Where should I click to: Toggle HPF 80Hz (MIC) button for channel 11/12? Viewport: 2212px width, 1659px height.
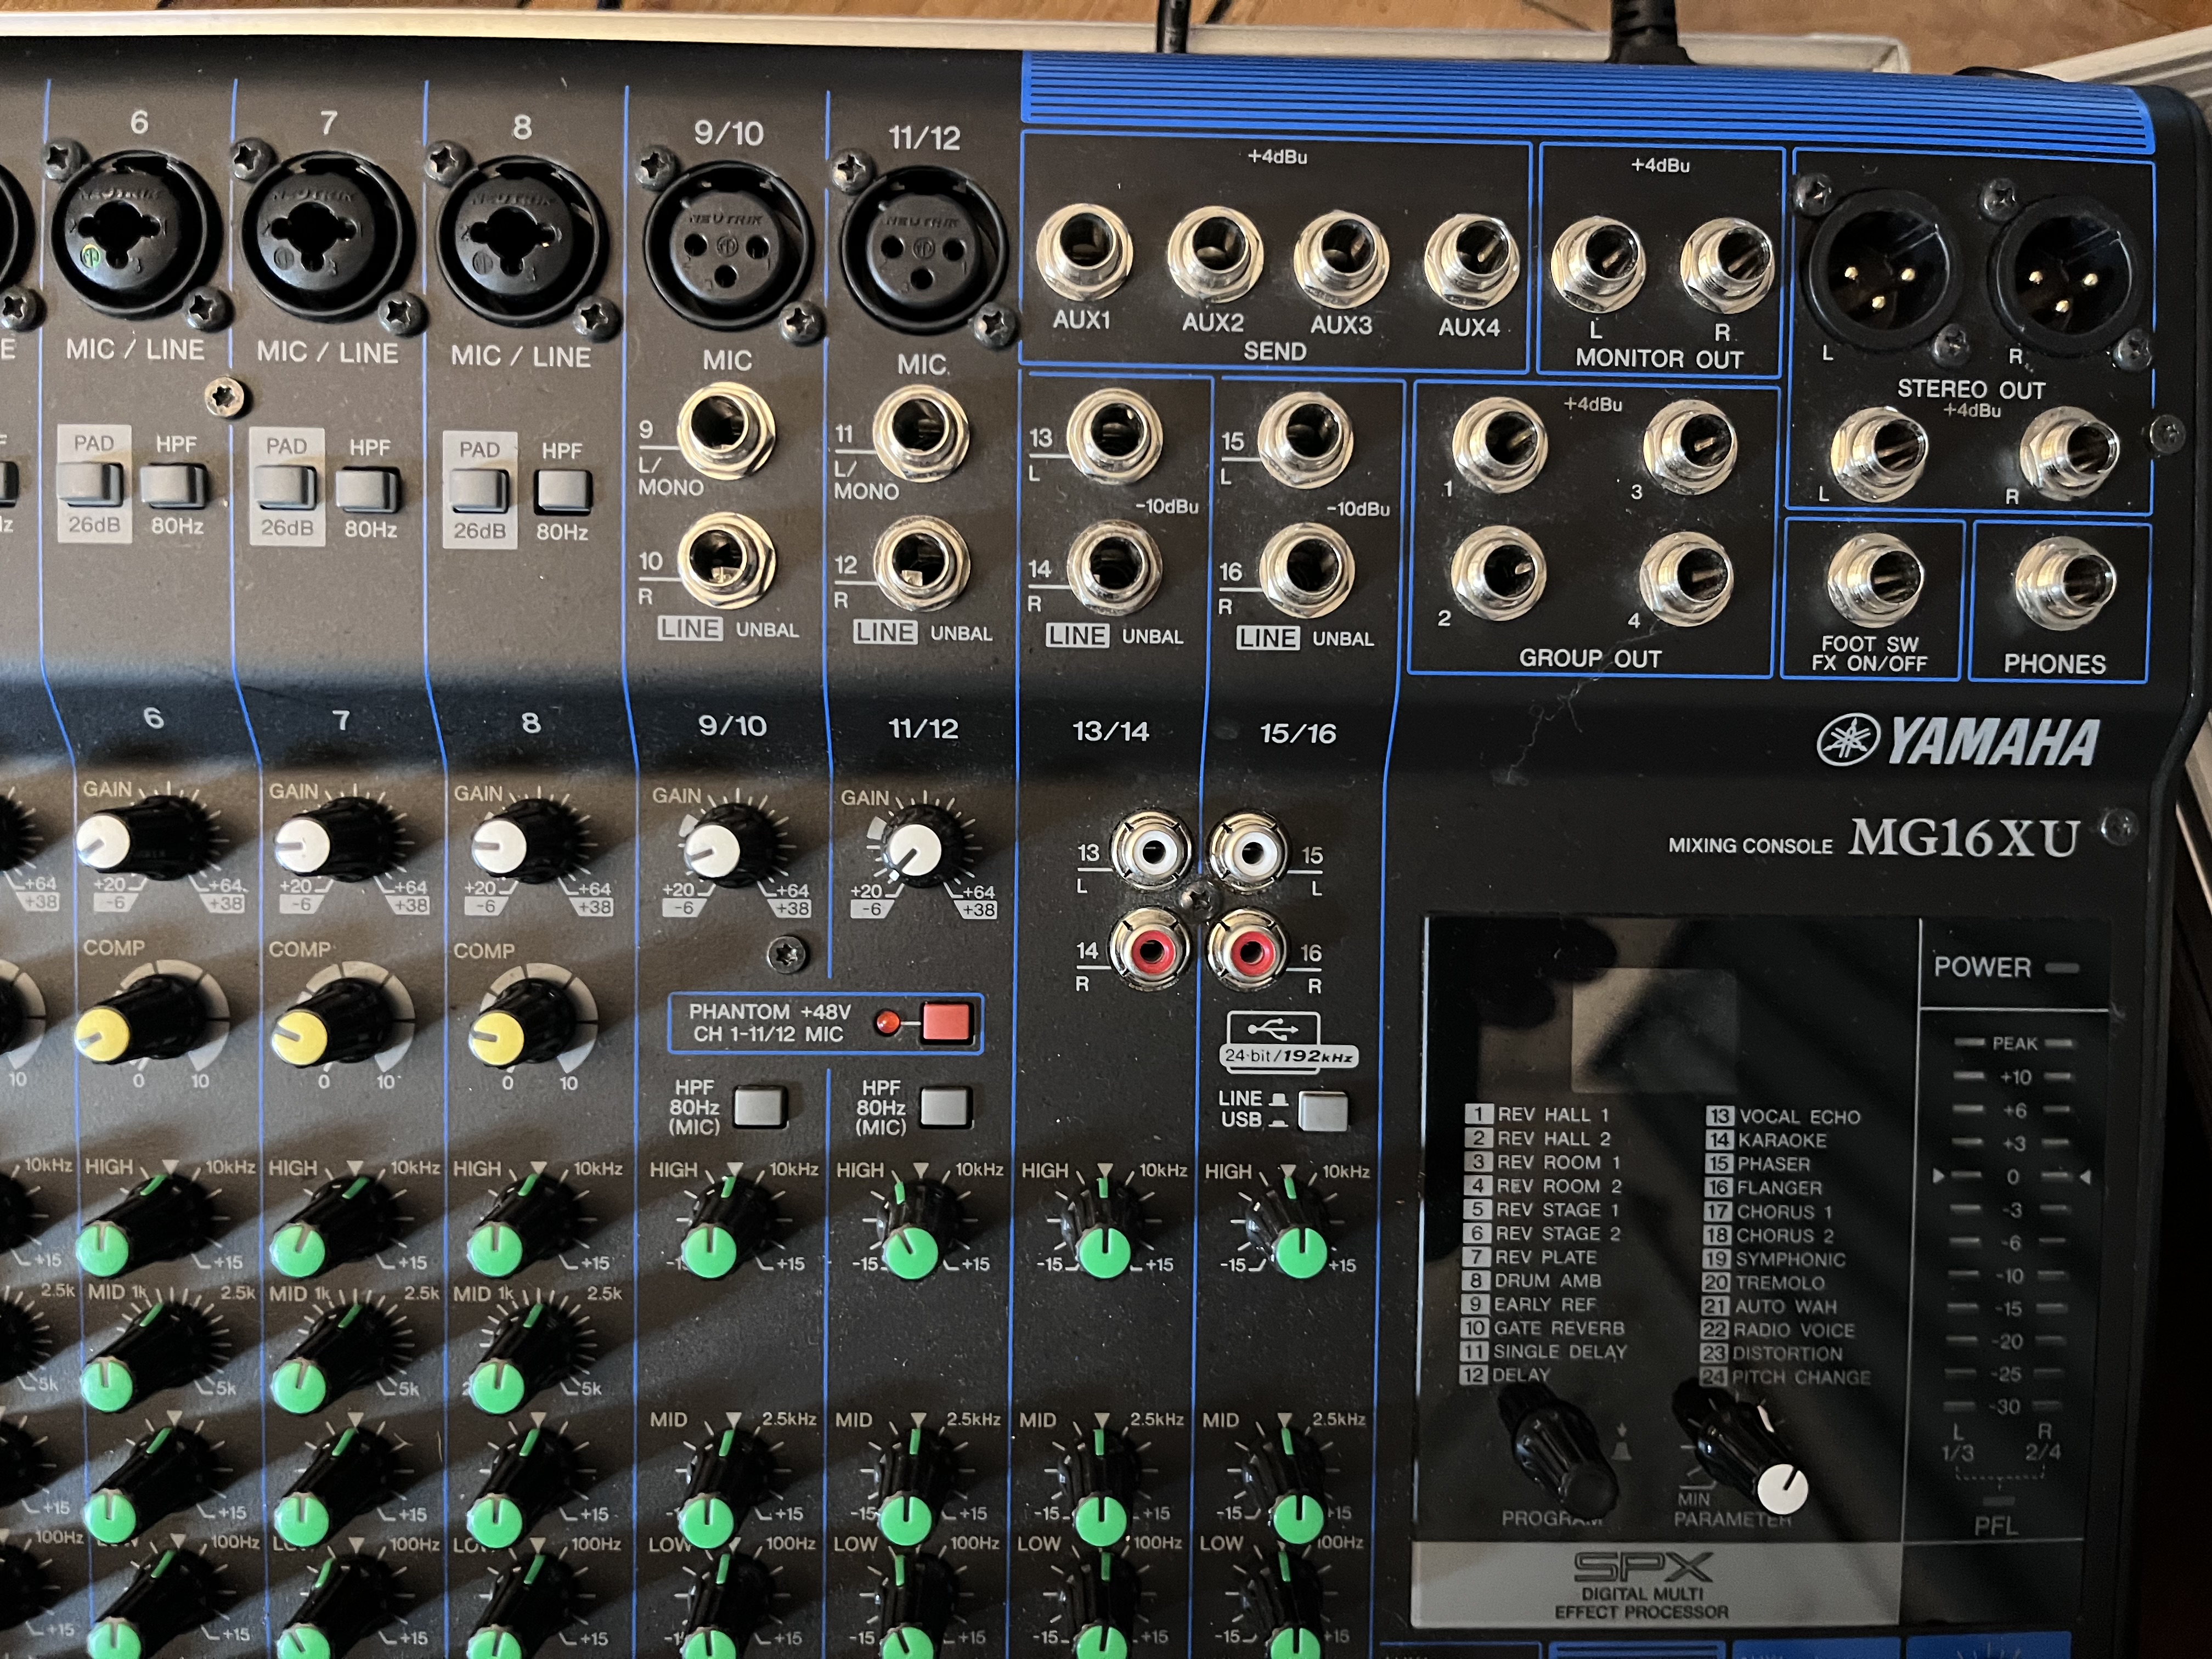[x=945, y=1108]
